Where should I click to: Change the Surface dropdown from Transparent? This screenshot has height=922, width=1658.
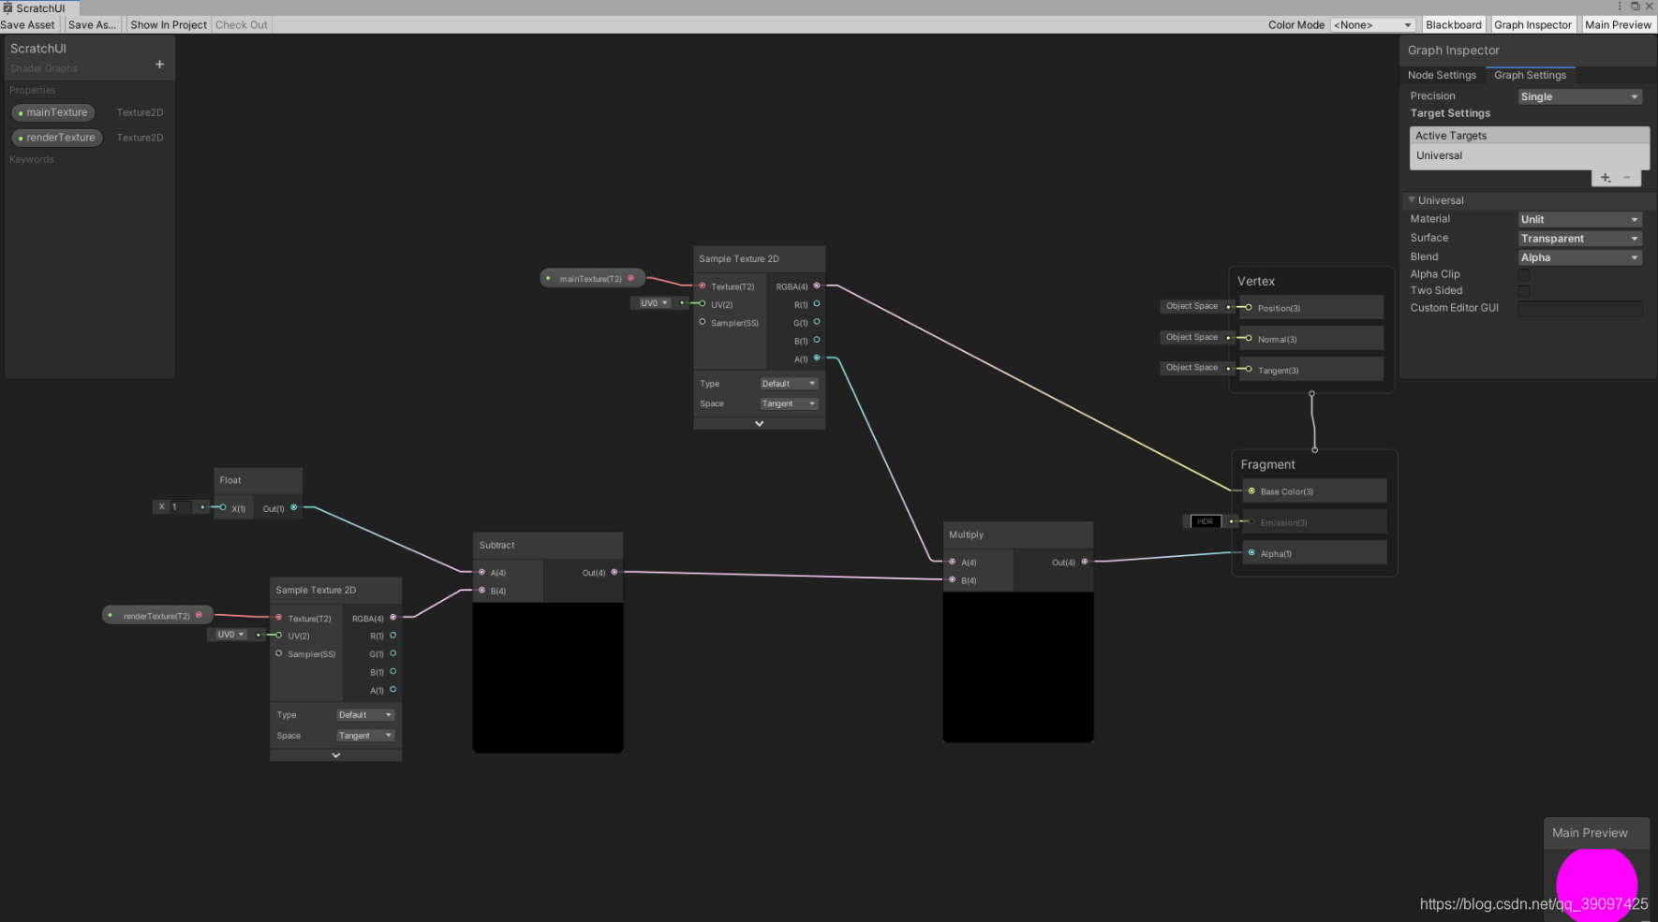coord(1579,238)
